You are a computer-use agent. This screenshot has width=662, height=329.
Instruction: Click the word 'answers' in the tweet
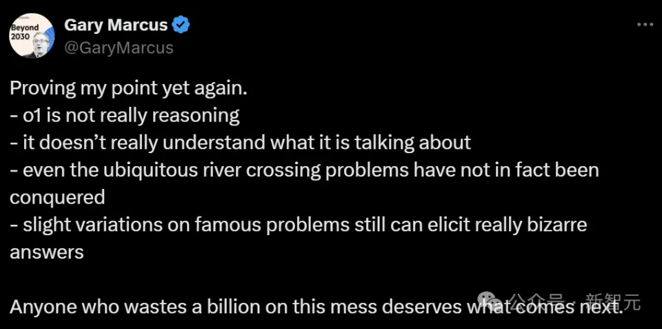point(46,252)
